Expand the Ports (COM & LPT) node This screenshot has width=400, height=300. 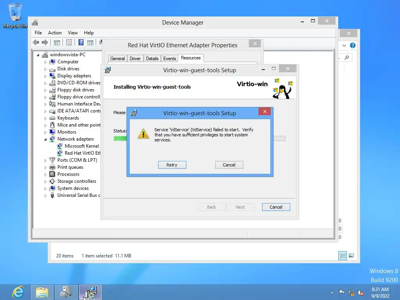pyautogui.click(x=45, y=161)
